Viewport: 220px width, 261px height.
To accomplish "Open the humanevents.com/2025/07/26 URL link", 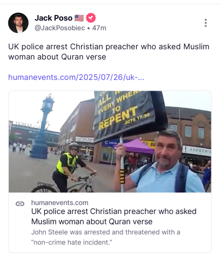I will point(76,77).
